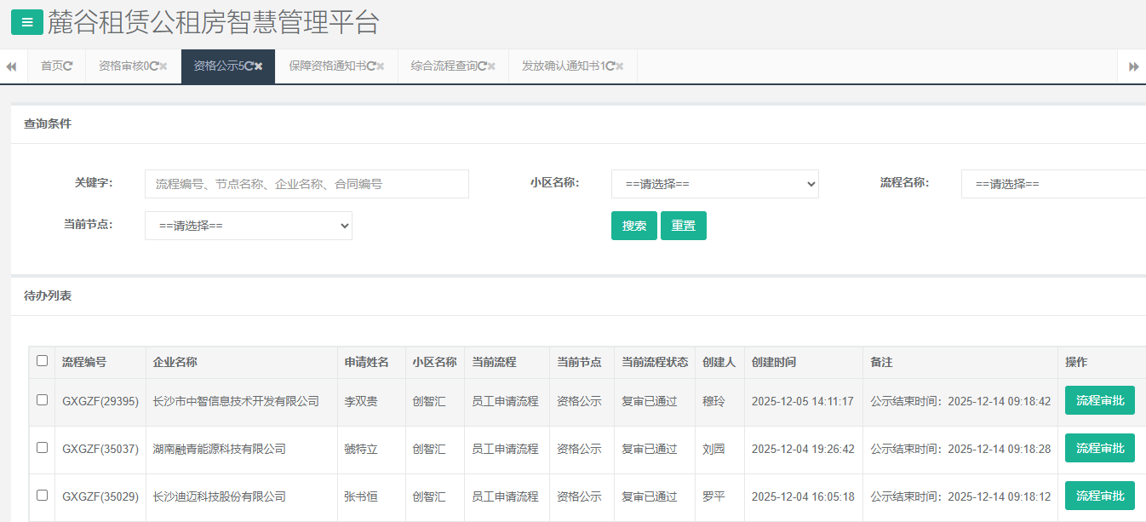Click refresh icon on 发放确认通知书 tab

pos(609,66)
